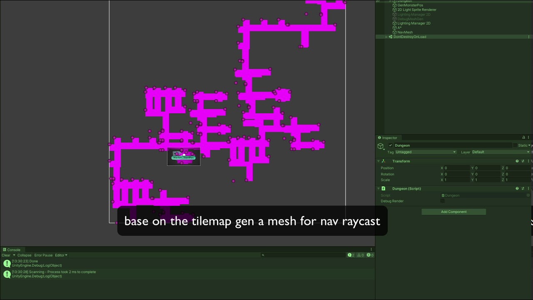Click the Marker_StartPos label in Scene view
Image resolution: width=533 pixels, height=300 pixels.
click(x=183, y=157)
